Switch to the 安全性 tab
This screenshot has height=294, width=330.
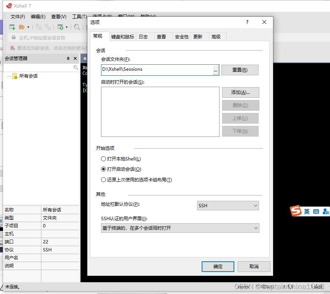[182, 37]
